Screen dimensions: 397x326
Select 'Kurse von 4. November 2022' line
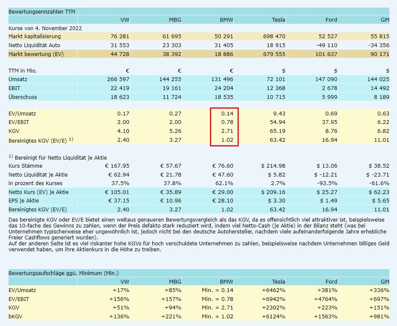[45, 28]
